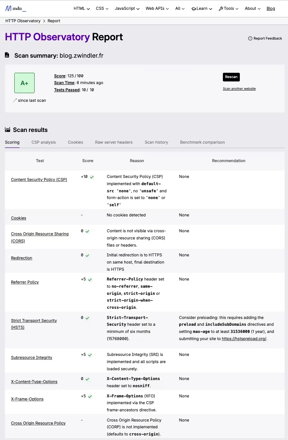288x440 pixels.
Task: Switch to the Raw server headers tab
Action: pos(114,142)
